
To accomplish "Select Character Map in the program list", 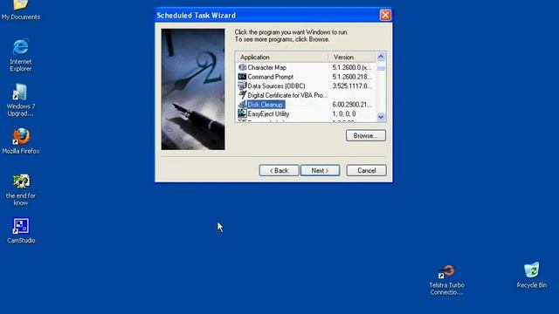I will tap(267, 67).
